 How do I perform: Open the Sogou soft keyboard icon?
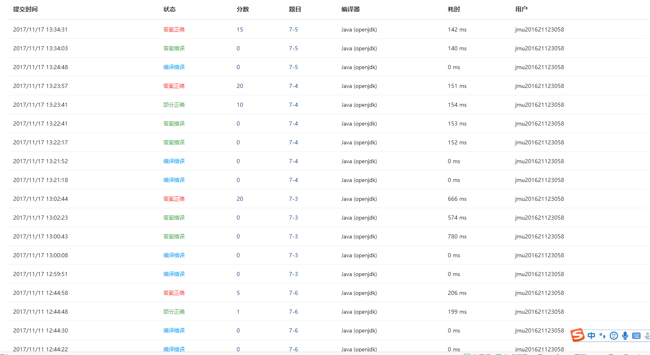[636, 336]
